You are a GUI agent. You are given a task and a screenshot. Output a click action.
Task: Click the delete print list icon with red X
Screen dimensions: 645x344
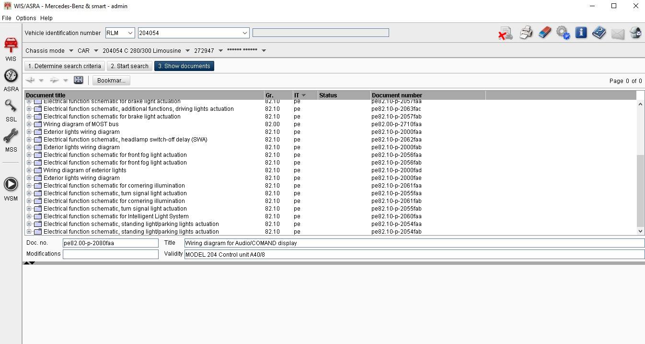point(506,33)
